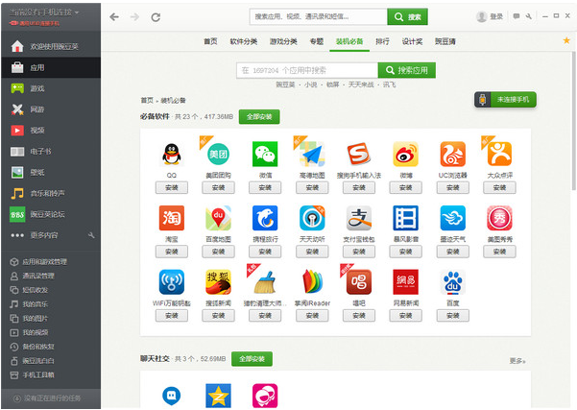
Task: Click the vertical scrollbar on the right
Action: [x=573, y=121]
